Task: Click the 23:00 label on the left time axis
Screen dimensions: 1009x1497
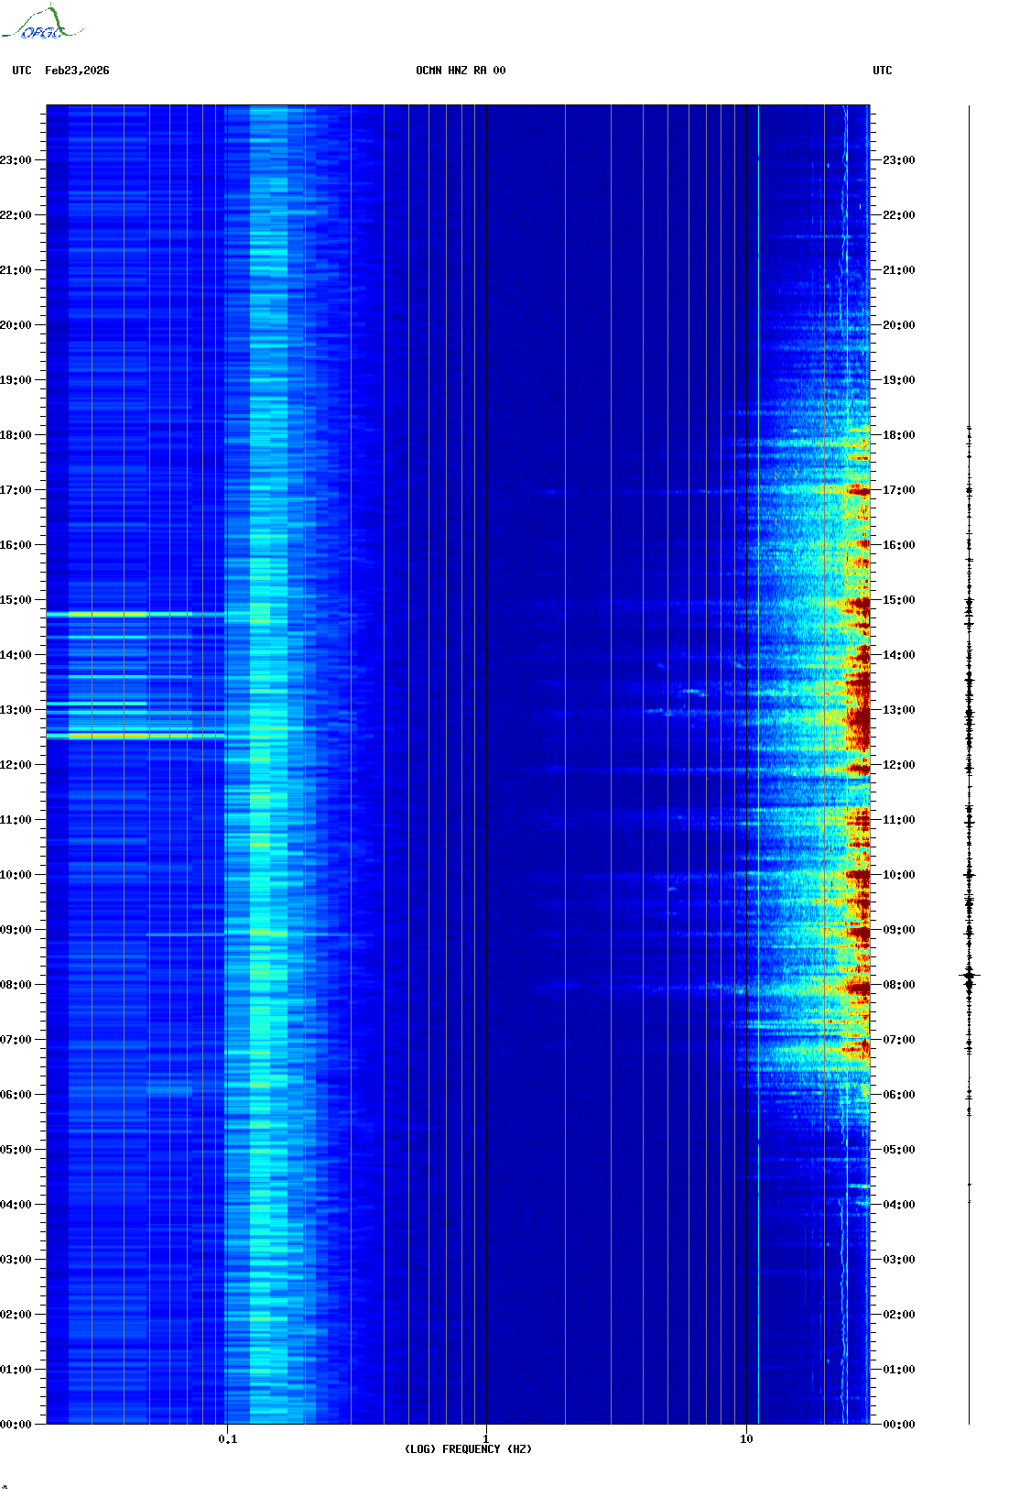Action: click(16, 160)
